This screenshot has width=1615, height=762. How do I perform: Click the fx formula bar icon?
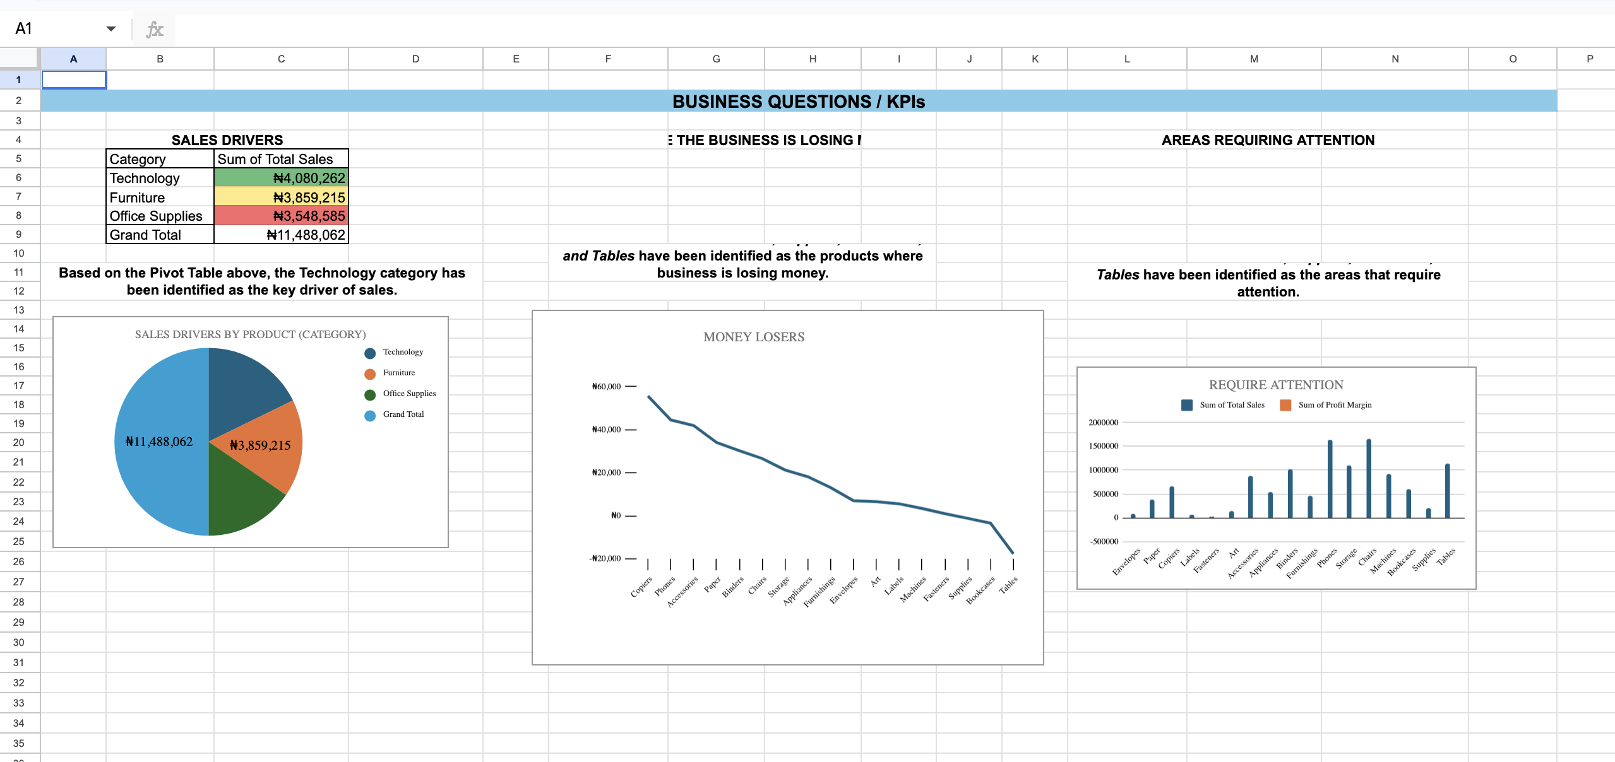[155, 29]
